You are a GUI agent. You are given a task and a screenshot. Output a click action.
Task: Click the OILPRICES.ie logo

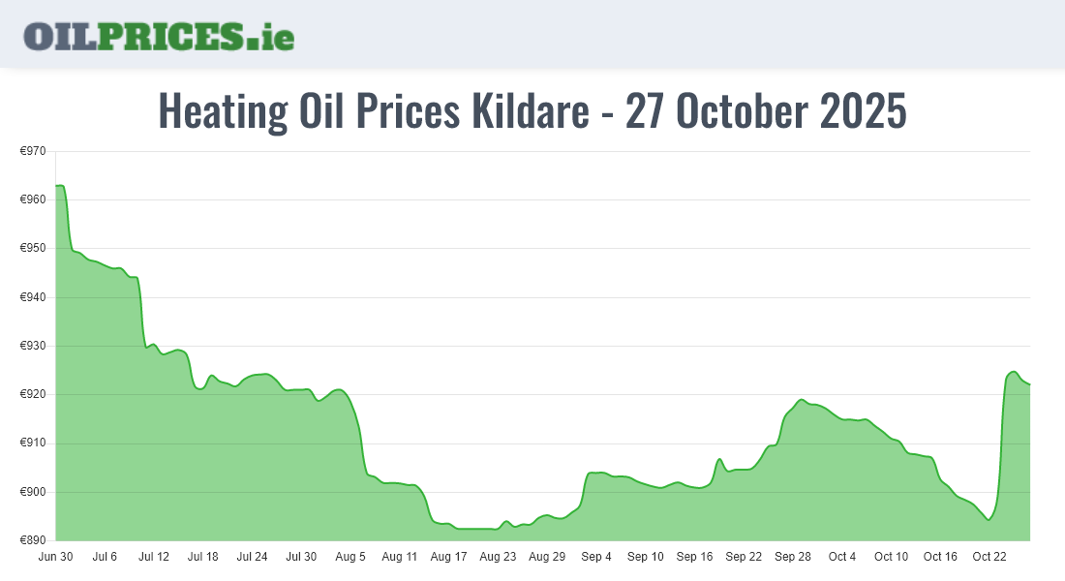[x=159, y=36]
